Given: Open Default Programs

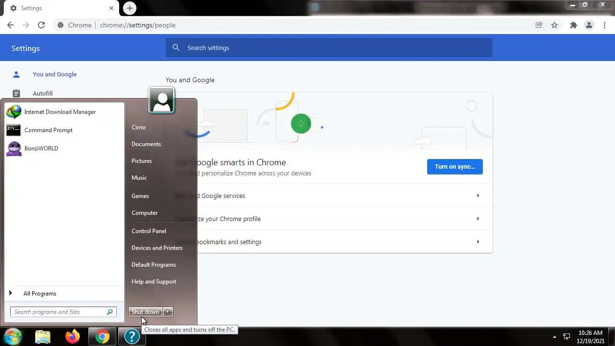Looking at the screenshot, I should (154, 265).
